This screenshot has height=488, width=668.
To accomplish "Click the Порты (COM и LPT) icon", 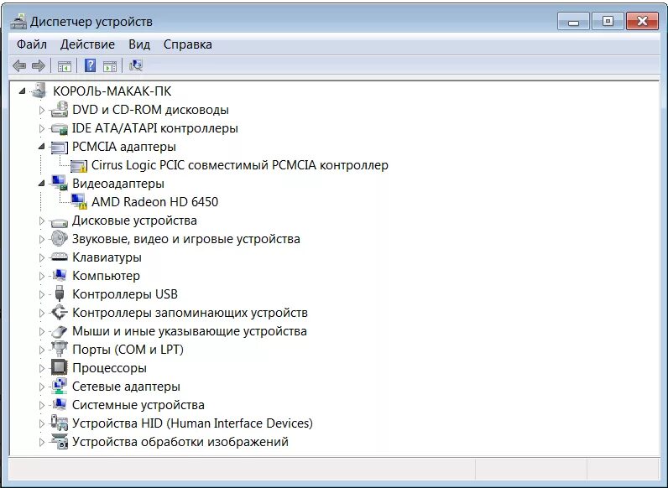I will click(x=60, y=349).
